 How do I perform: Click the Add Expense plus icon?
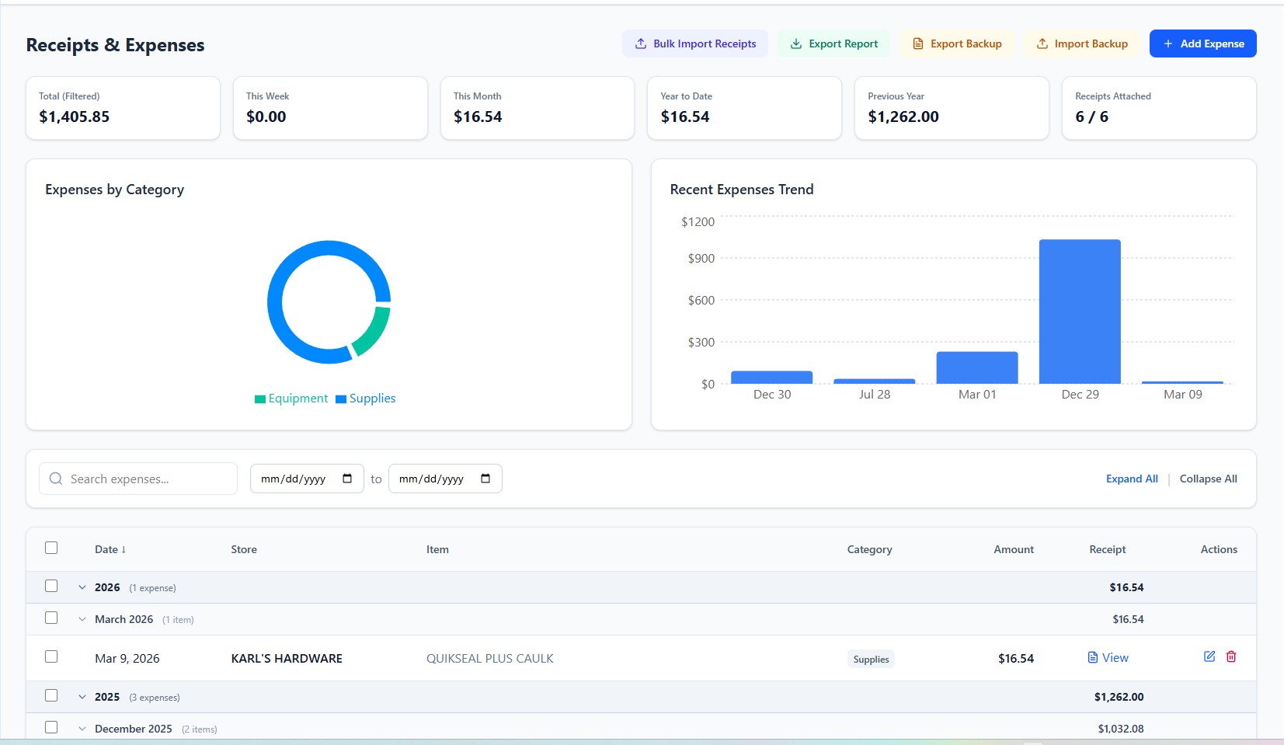pyautogui.click(x=1167, y=44)
